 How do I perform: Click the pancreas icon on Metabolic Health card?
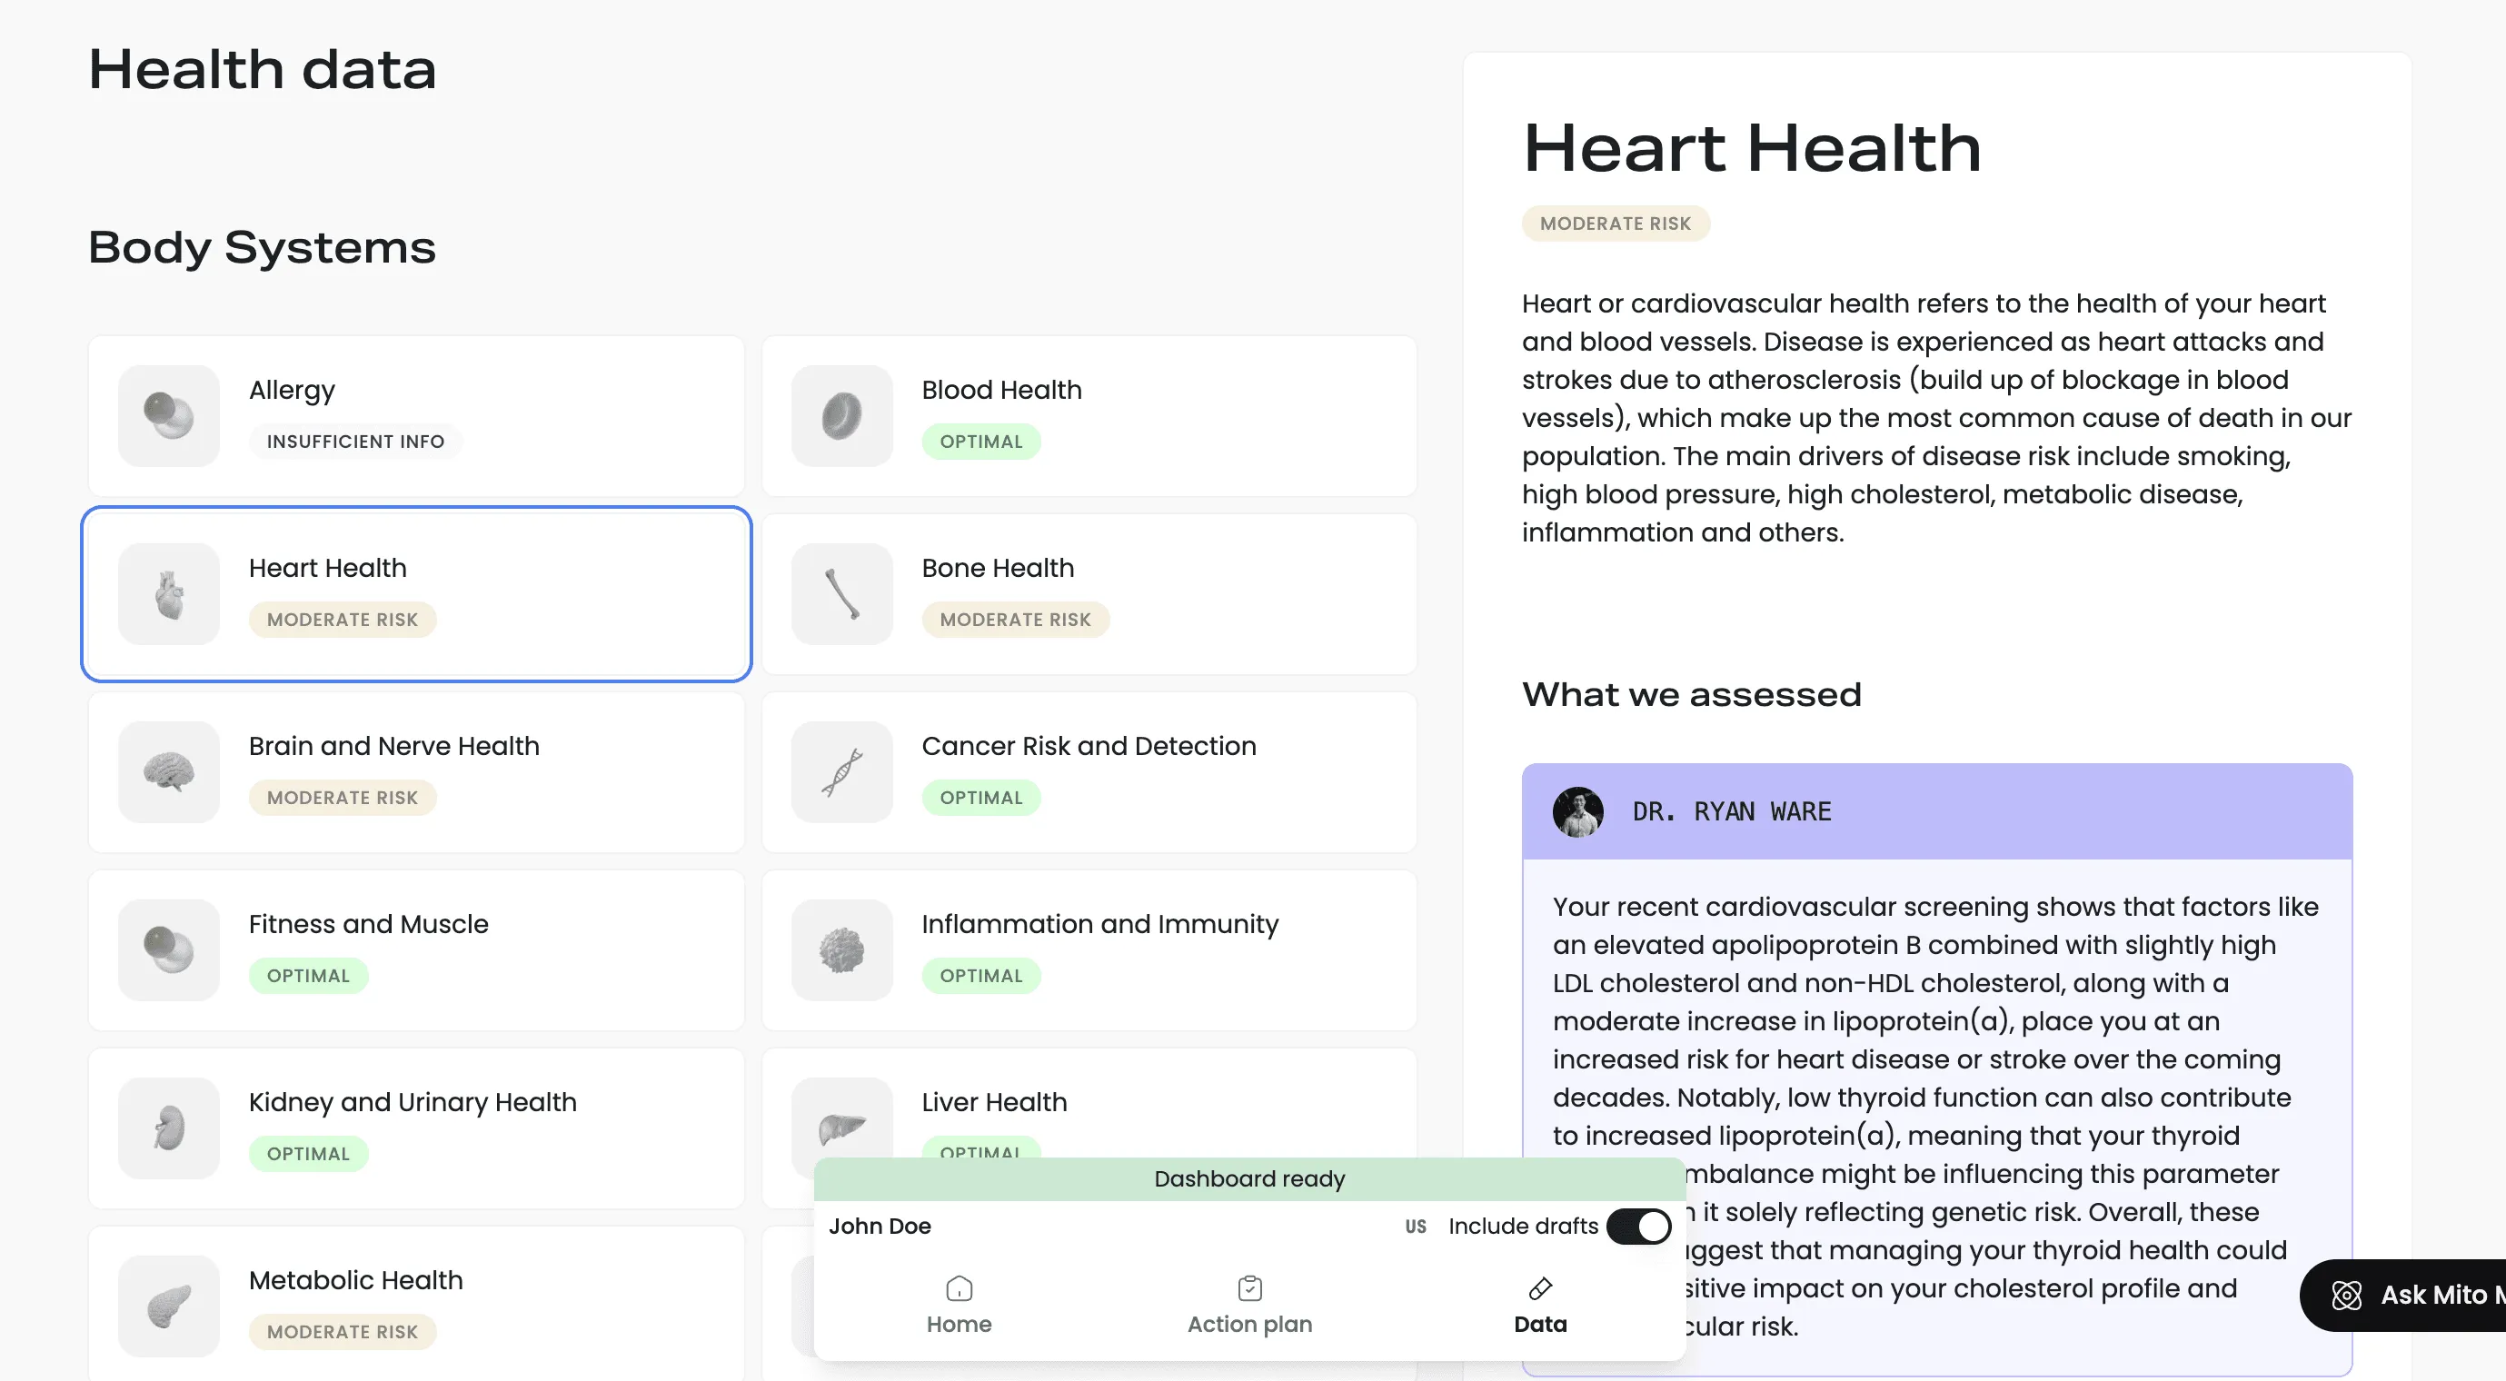point(167,1306)
